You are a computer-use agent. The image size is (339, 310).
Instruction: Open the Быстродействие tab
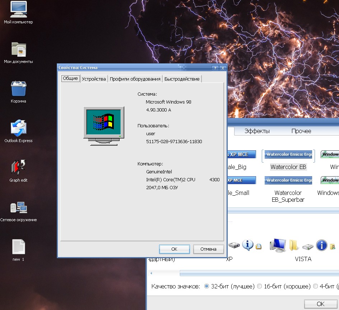tap(182, 79)
